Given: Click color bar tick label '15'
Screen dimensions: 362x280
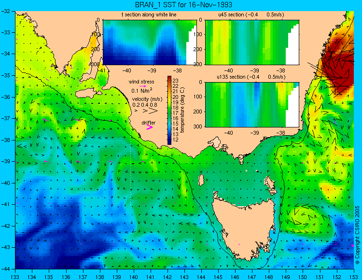Looking at the screenshot, I should pyautogui.click(x=176, y=124).
